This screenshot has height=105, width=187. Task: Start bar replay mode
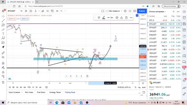[57, 11]
